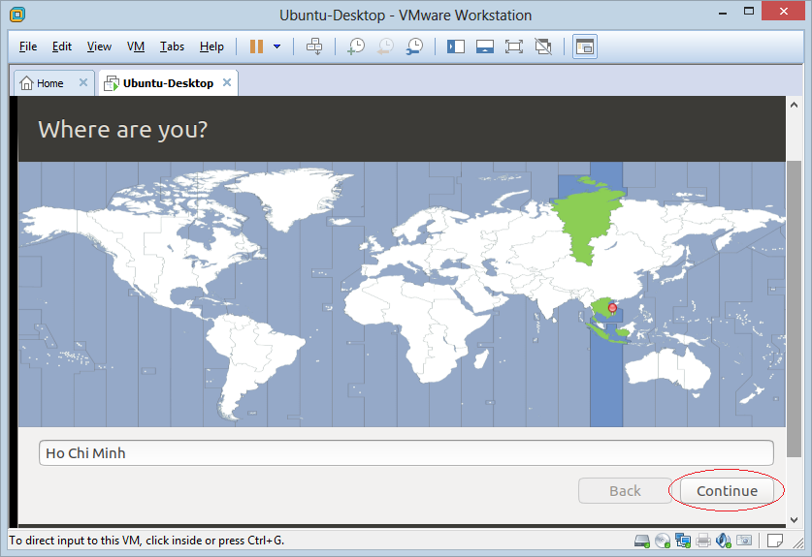Click the red location pin on the map
Viewport: 812px width, 557px height.
(x=612, y=309)
